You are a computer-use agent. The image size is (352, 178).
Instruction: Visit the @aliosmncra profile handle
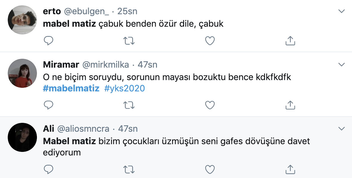click(x=83, y=129)
